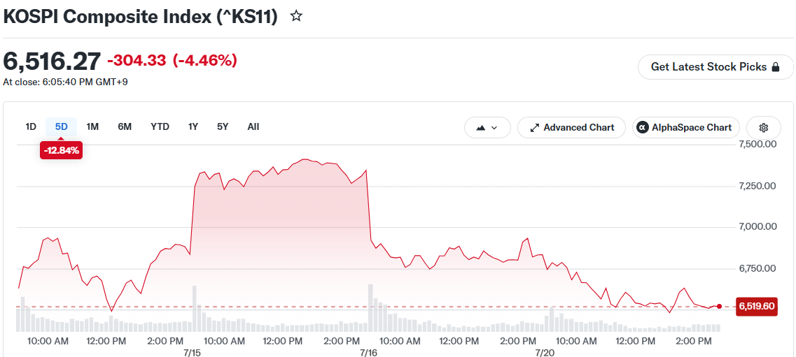796x357 pixels.
Task: Select the 5D range tab
Action: [x=62, y=126]
